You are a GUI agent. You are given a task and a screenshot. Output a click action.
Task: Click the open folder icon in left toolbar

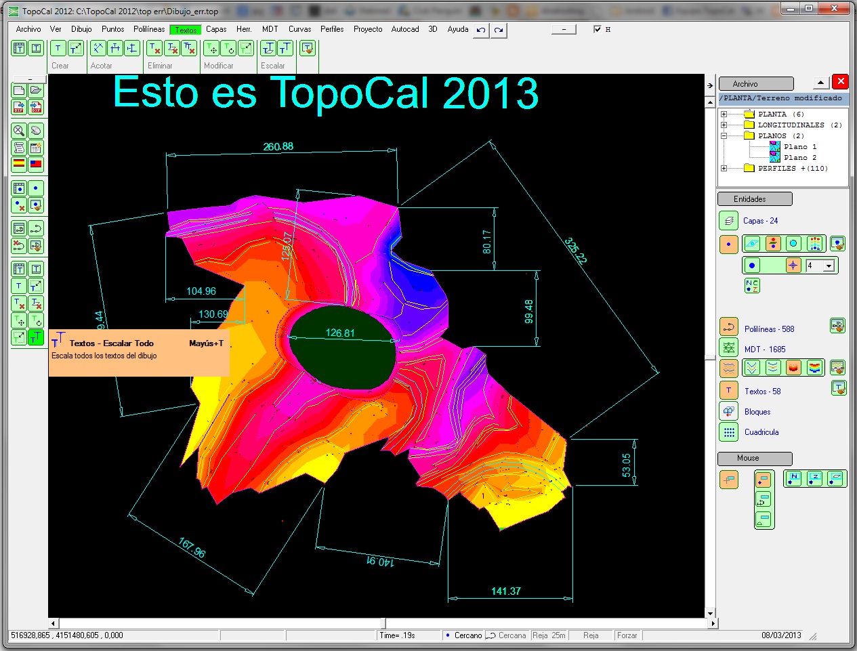pos(36,90)
